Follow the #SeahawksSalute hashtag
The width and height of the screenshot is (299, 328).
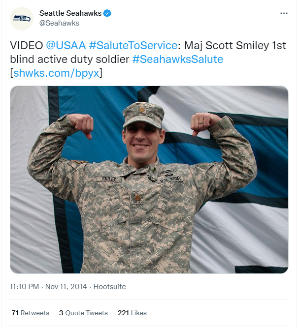point(177,60)
